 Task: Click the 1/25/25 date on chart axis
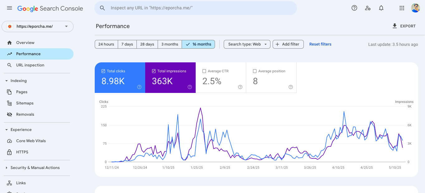tap(197, 168)
